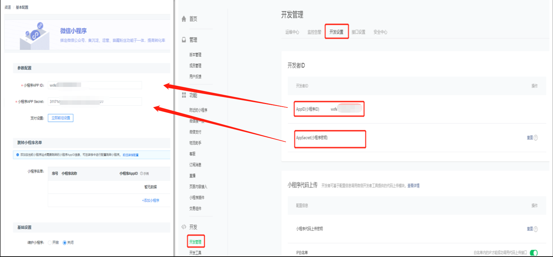
Task: Select the 开启 radio for 维护小程序
Action: click(x=50, y=242)
